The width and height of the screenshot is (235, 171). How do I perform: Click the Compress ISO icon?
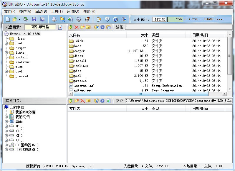(62, 19)
